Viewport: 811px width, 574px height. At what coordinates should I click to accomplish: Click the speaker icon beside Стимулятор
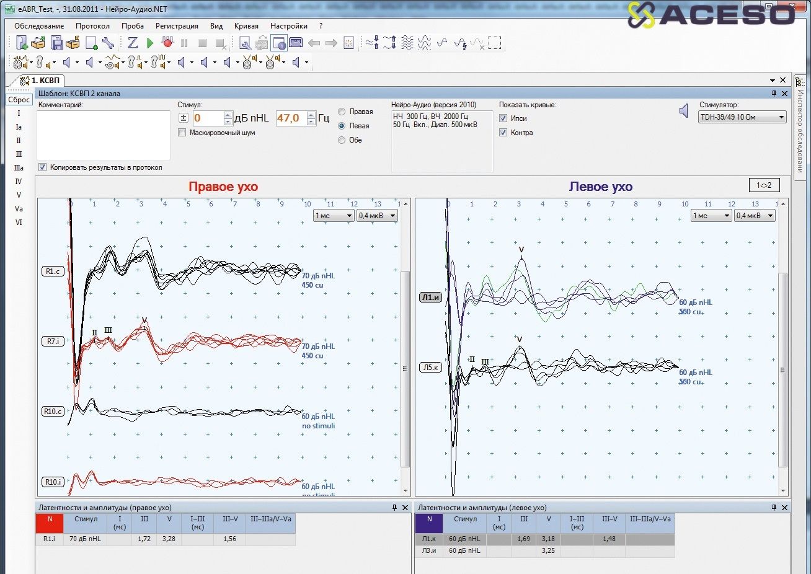(683, 112)
